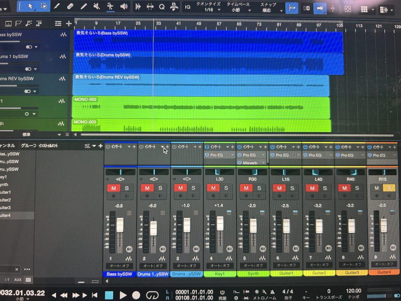Add a new track with plus icon
401x301 pixels.
(x=69, y=24)
